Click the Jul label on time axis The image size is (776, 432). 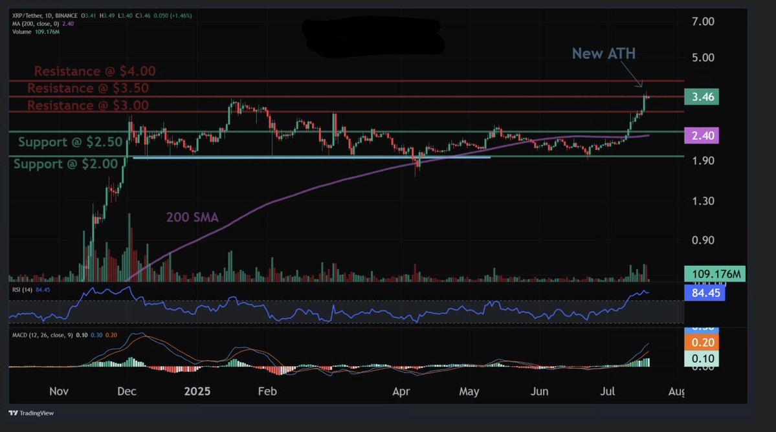607,391
